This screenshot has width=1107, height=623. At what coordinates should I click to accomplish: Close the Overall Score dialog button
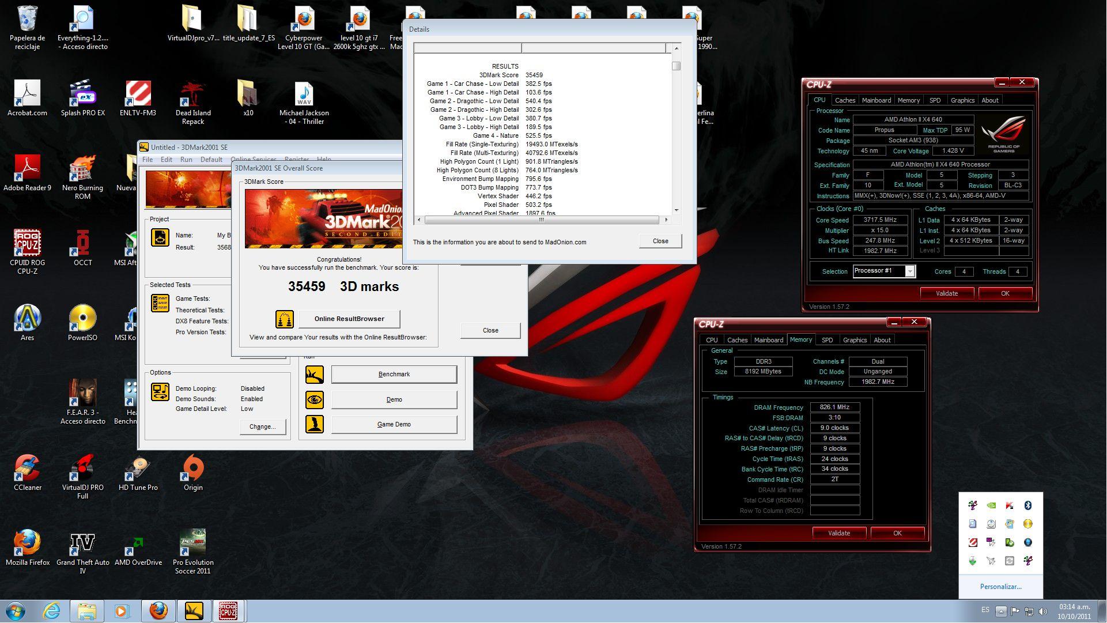coord(490,330)
